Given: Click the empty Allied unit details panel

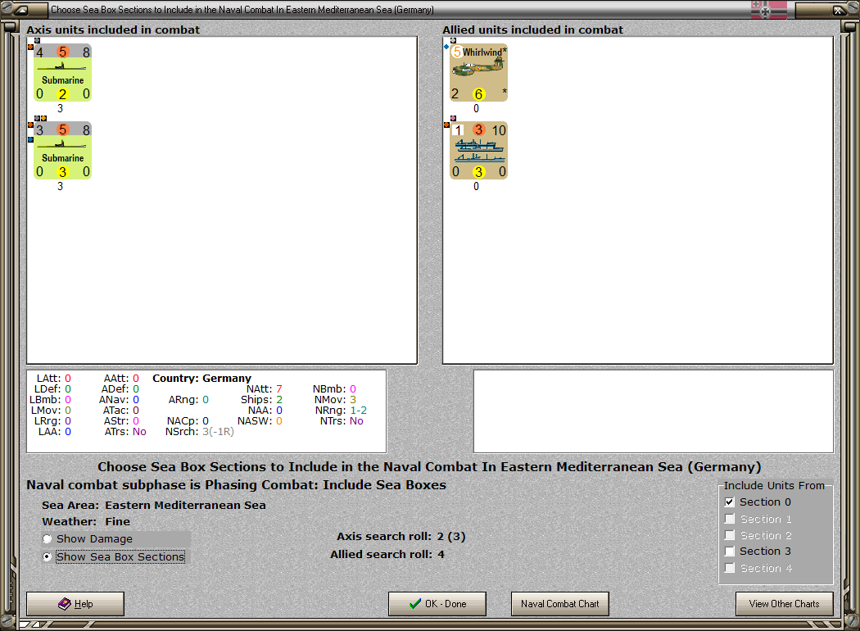Looking at the screenshot, I should click(x=654, y=411).
